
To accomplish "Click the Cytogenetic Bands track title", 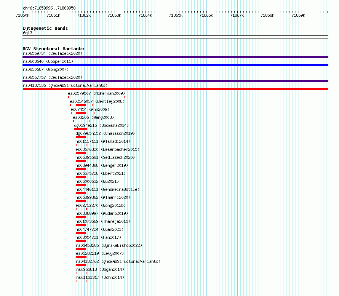I will coord(45,28).
